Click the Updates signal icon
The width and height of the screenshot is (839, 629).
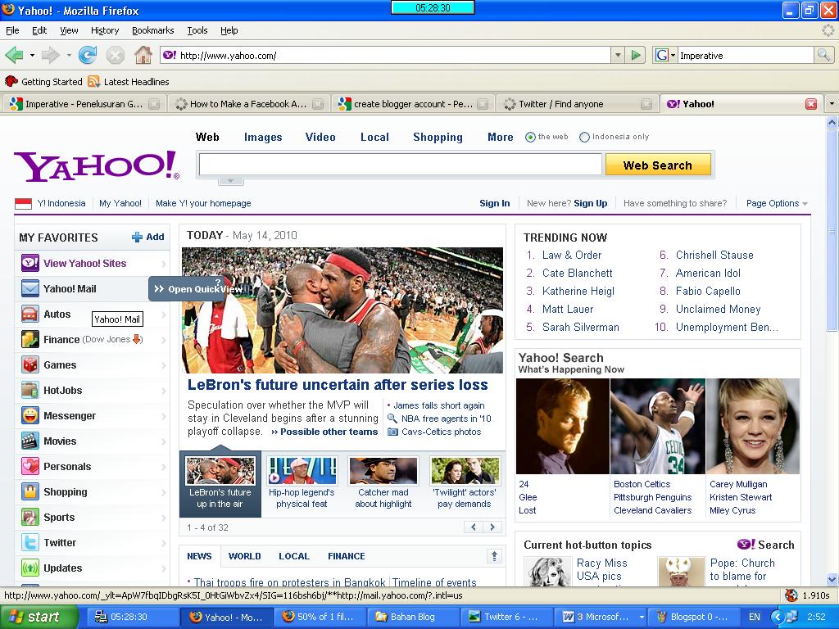pyautogui.click(x=30, y=568)
